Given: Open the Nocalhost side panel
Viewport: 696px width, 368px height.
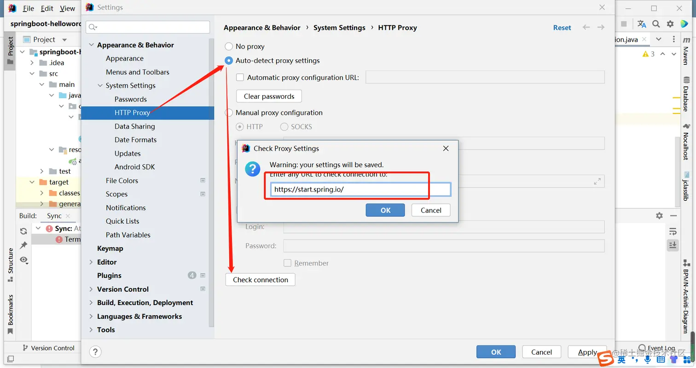Looking at the screenshot, I should click(x=686, y=142).
